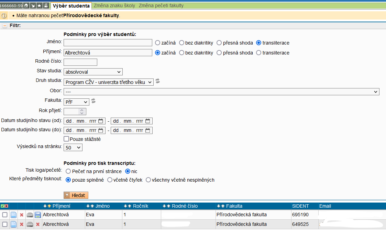Screen dimensions: 386x231
Task: Open calendar picker of second 'od' date field
Action: 148,121
